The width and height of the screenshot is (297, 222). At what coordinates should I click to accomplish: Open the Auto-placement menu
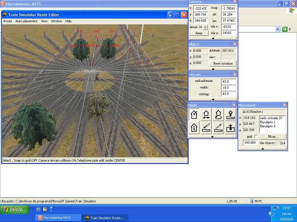pyautogui.click(x=26, y=21)
